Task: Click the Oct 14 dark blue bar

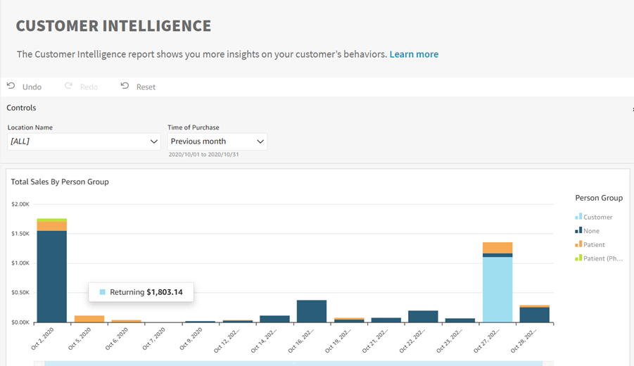Action: (274, 319)
